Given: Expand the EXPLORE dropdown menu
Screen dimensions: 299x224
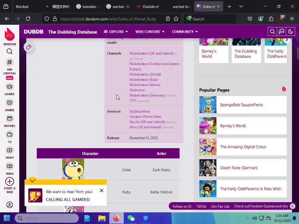Looking at the screenshot, I should point(116,32).
